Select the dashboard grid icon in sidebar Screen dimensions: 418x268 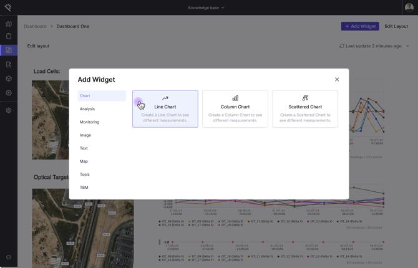coord(9,50)
